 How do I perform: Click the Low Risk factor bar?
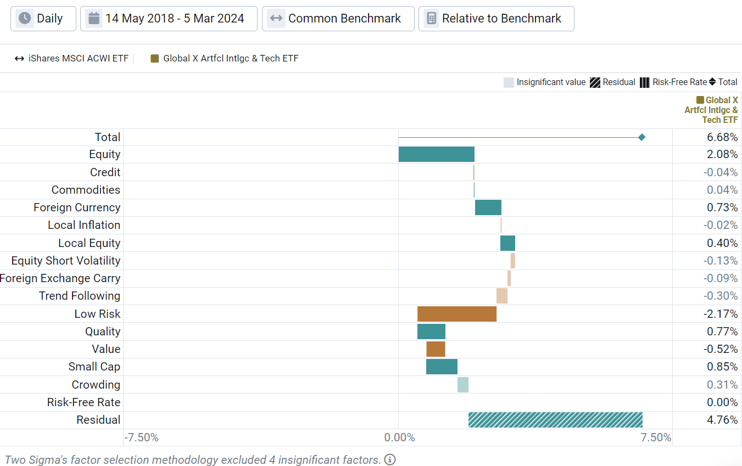pyautogui.click(x=457, y=313)
